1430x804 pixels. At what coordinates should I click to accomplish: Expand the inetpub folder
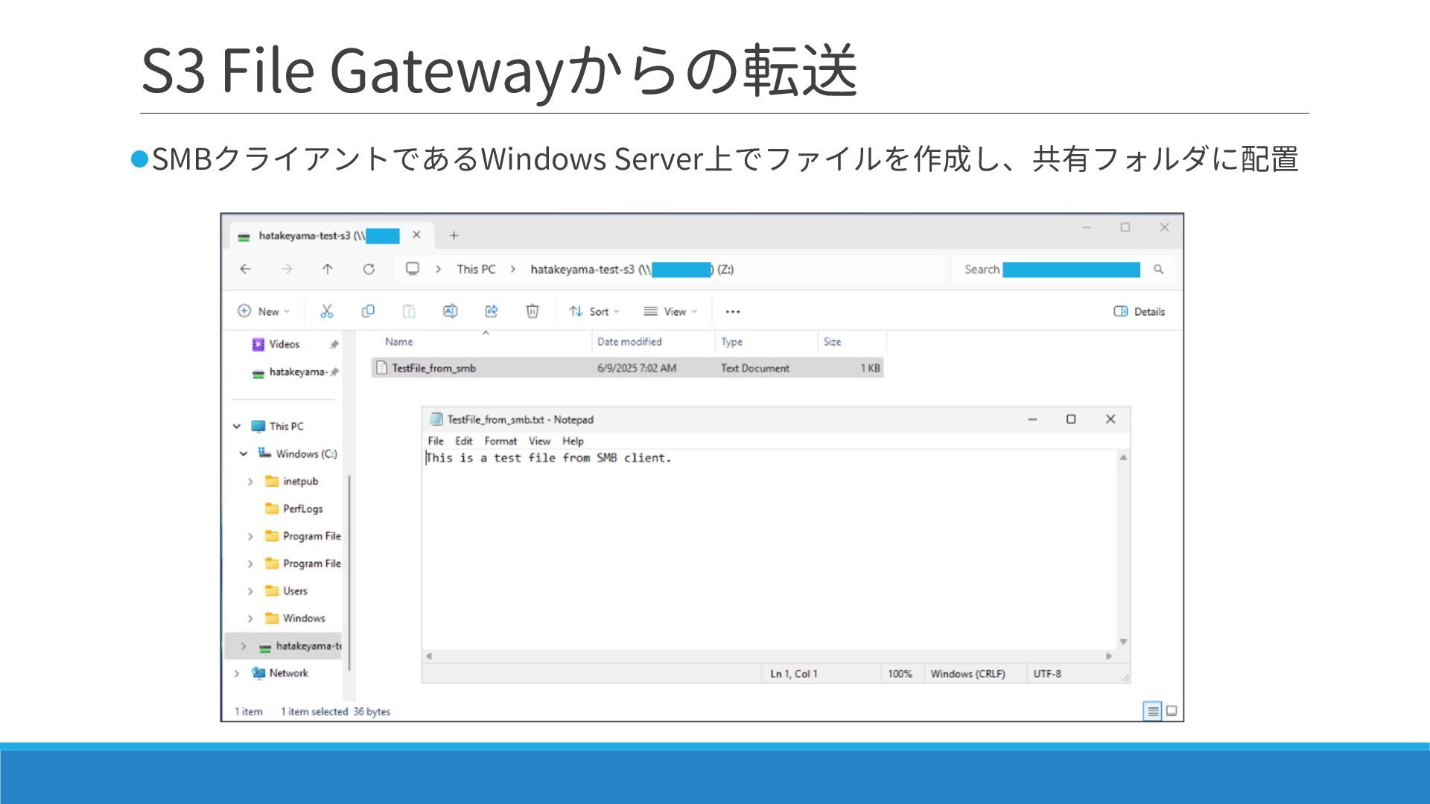click(x=250, y=482)
